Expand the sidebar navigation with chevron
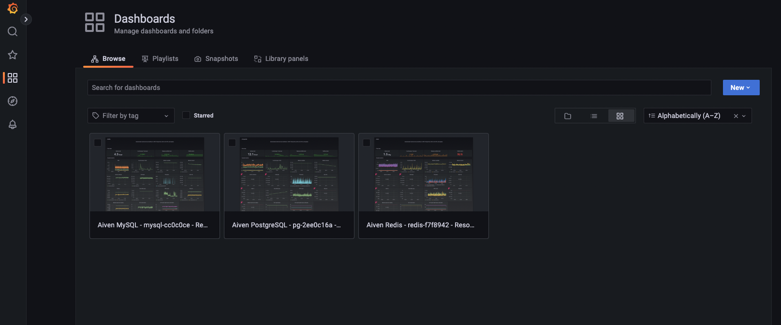Screen dimensions: 781x325 coord(26,19)
